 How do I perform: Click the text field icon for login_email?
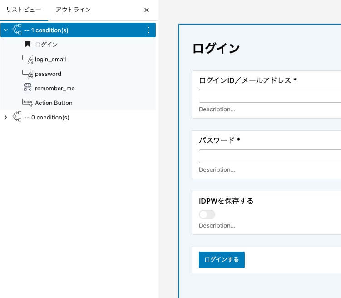click(x=28, y=59)
